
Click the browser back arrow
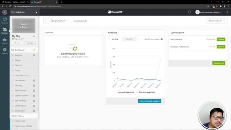tap(3, 6)
